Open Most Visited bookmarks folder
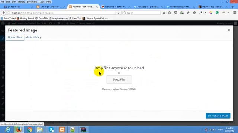 (8, 18)
